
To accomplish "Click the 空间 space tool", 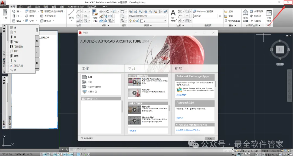I will [x=30, y=21].
